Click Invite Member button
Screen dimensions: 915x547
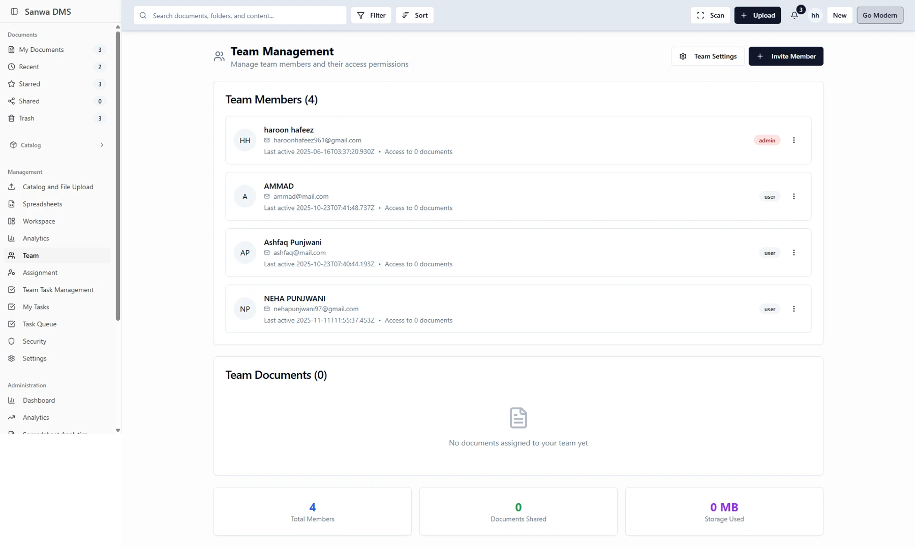pyautogui.click(x=786, y=56)
